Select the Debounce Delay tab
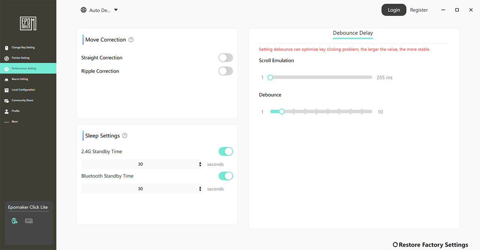480x250 pixels. pyautogui.click(x=353, y=33)
